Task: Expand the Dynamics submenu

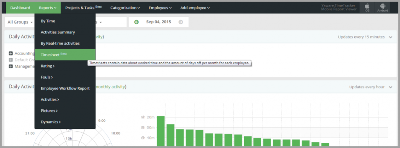Action: coord(65,122)
